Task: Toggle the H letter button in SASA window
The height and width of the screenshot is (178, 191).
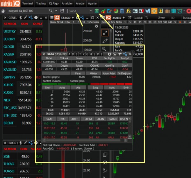Action: point(91,54)
